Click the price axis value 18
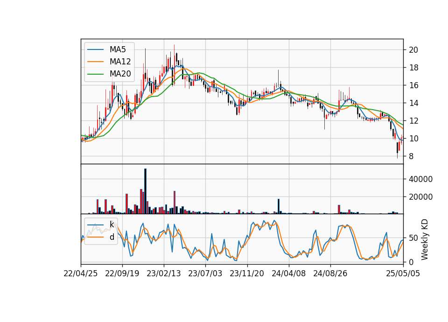 (413, 68)
